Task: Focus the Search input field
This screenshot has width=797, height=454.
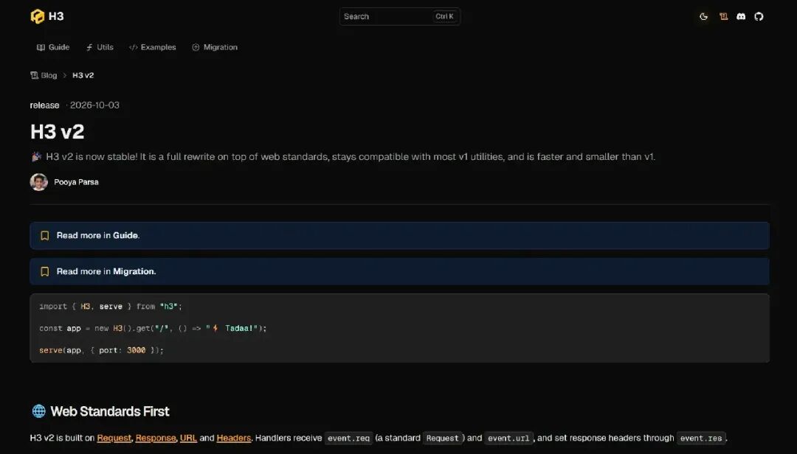Action: click(399, 16)
